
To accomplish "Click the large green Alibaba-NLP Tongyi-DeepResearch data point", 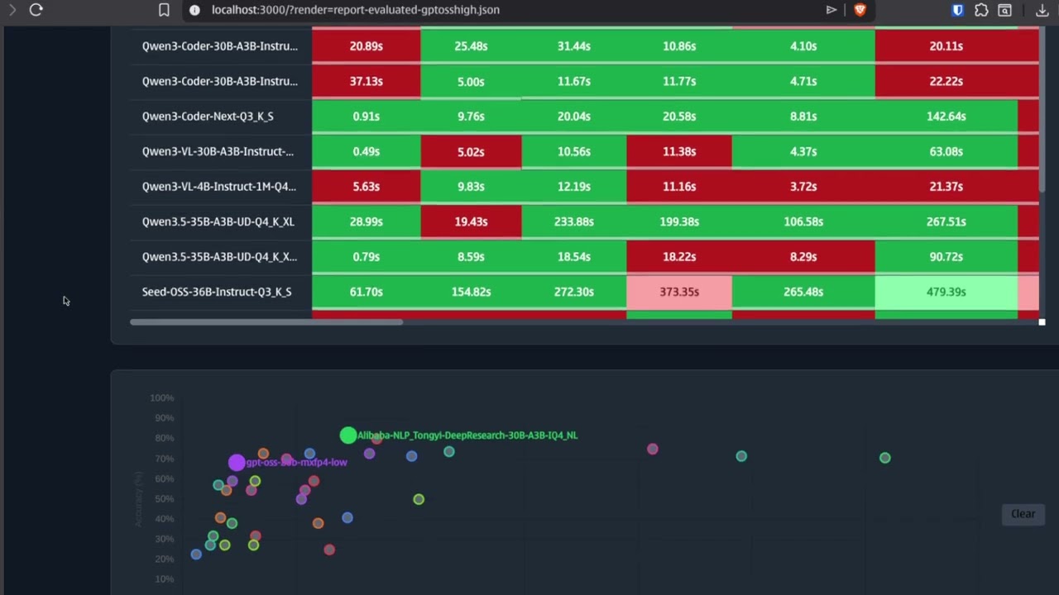I will 348,435.
